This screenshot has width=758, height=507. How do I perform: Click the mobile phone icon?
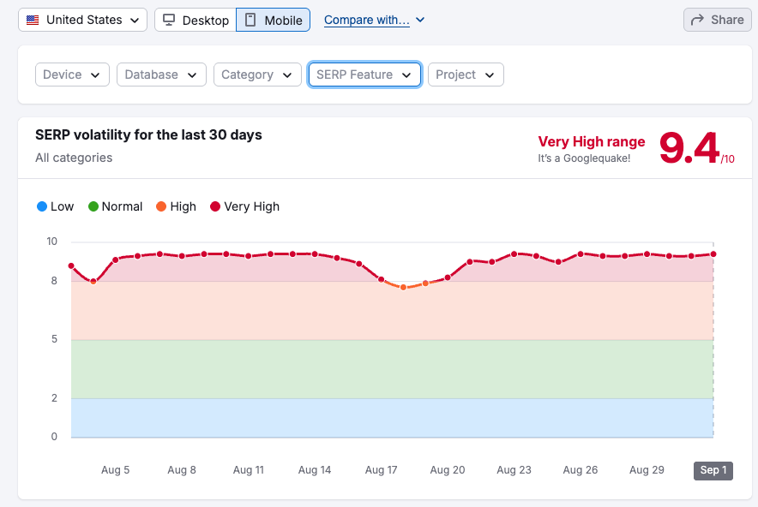[250, 20]
